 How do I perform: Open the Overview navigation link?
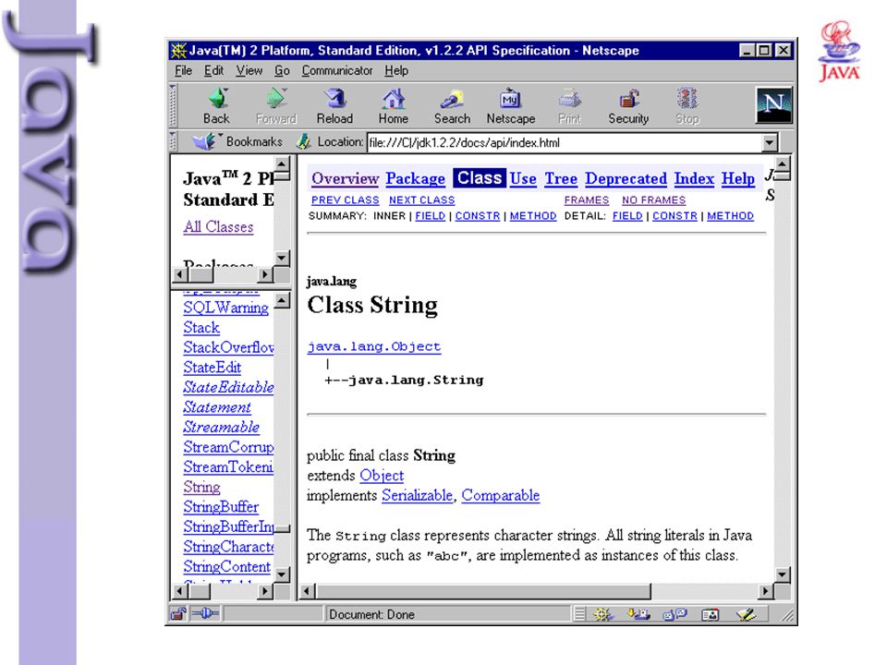[345, 178]
